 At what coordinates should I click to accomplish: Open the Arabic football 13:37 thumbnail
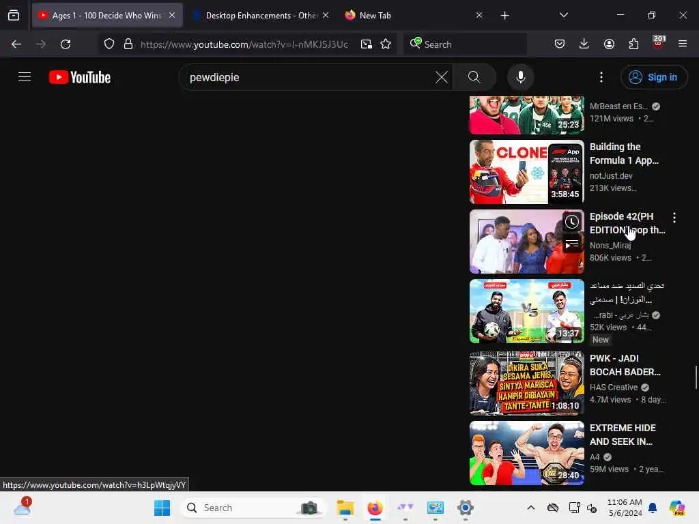(x=526, y=311)
